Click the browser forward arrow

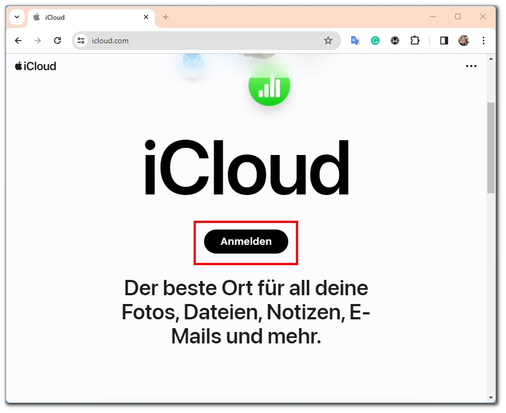(38, 41)
